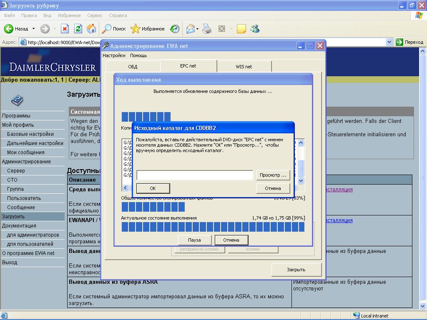Screen dimensions: 427x320
Task: Click the source directory path input field
Action: pos(195,175)
